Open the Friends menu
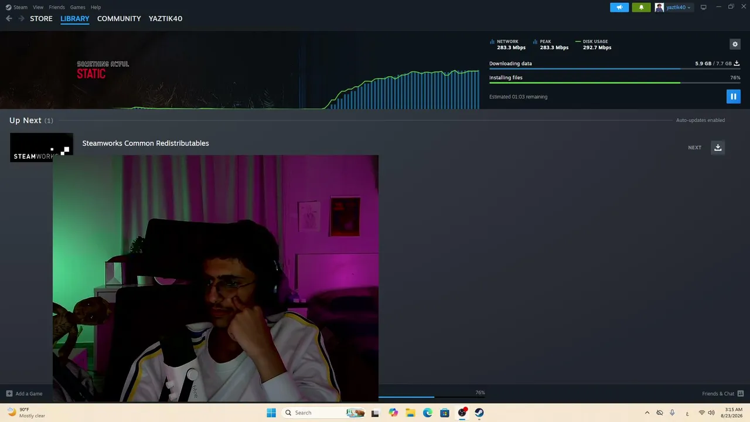The image size is (750, 422). click(x=57, y=7)
